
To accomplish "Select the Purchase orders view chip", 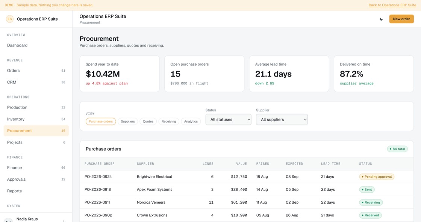I will (x=101, y=121).
